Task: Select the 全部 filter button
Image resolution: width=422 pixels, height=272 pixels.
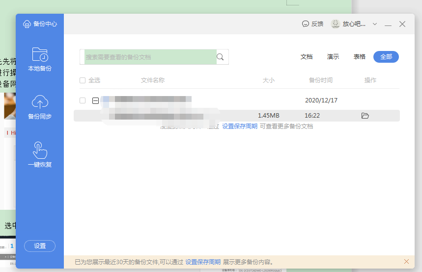Action: (386, 57)
